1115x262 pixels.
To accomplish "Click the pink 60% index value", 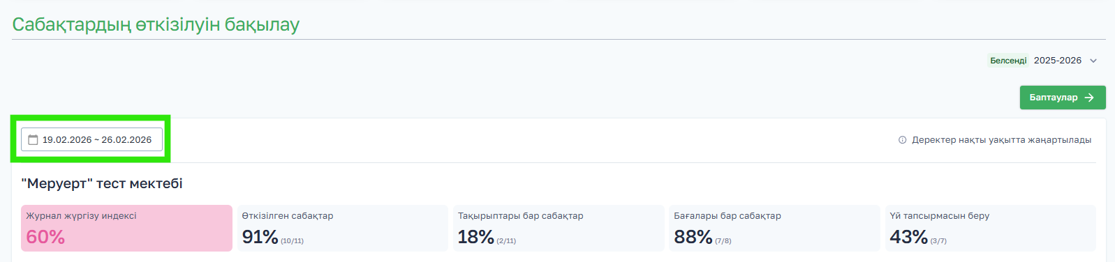I will [x=45, y=237].
